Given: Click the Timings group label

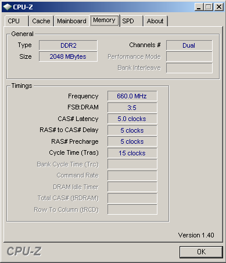Looking at the screenshot, I should tap(21, 86).
